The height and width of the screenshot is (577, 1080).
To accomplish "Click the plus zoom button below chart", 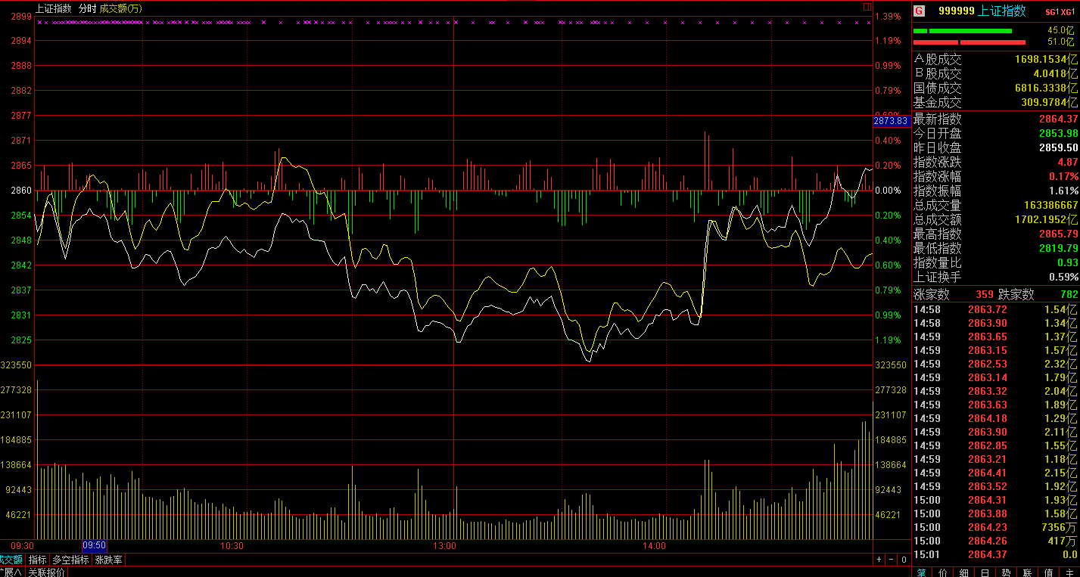I will (x=879, y=560).
